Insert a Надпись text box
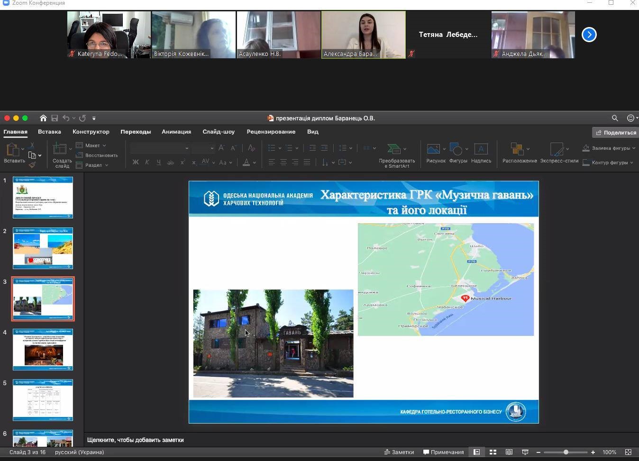Viewport: 639px width, 461px height. pos(481,153)
